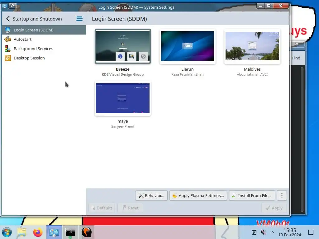Screen dimensions: 319x239
Task: Open Autostart settings
Action: tap(44, 39)
